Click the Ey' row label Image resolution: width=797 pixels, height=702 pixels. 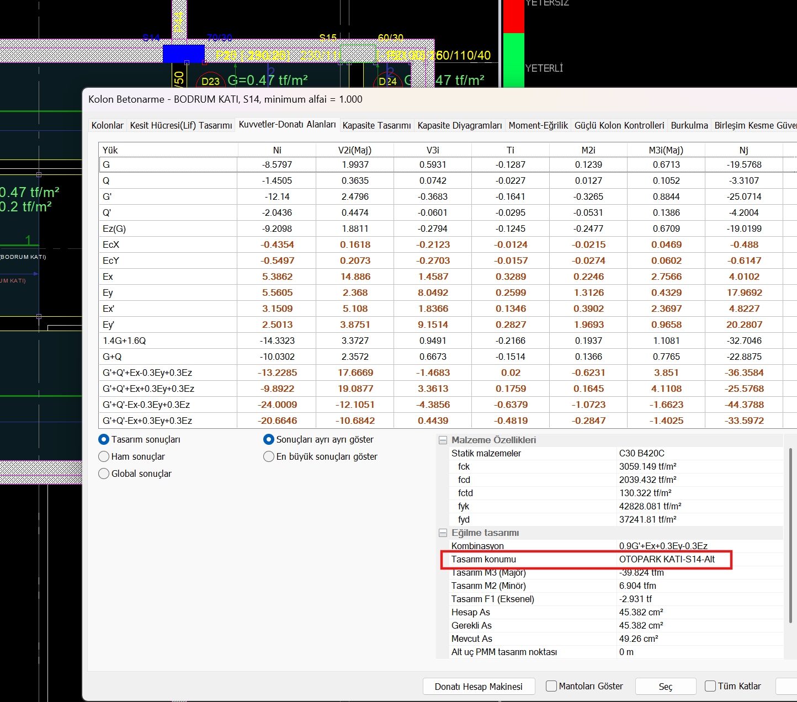point(108,325)
